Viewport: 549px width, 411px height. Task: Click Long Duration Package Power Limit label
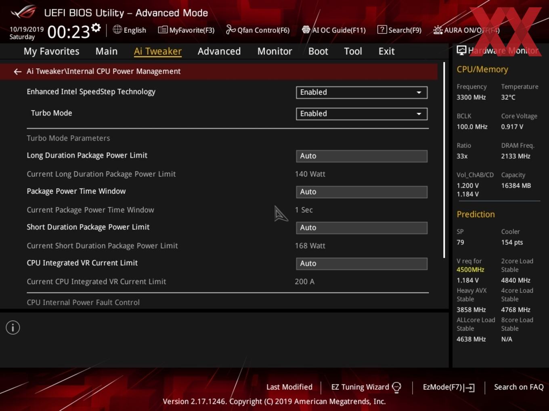tap(87, 156)
